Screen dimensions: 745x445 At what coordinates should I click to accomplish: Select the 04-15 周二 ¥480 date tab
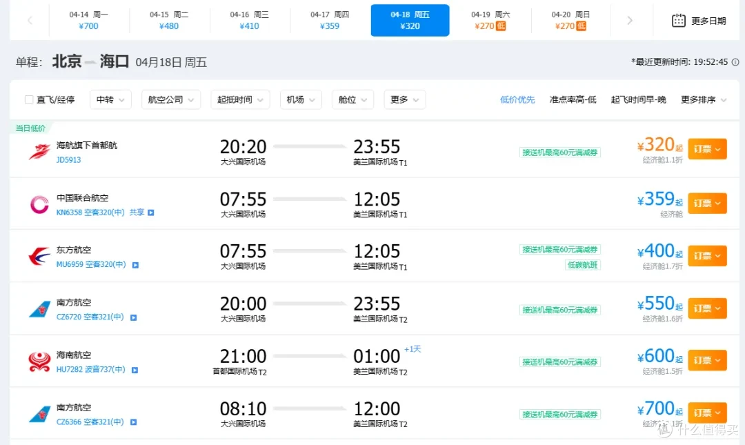click(x=169, y=21)
